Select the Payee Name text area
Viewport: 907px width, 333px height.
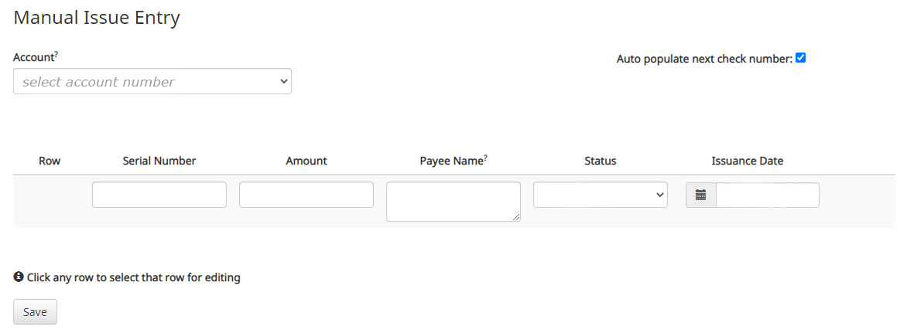click(453, 201)
